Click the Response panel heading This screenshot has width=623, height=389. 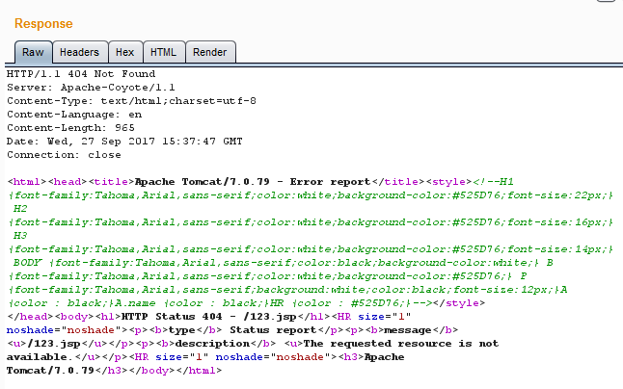click(x=43, y=23)
